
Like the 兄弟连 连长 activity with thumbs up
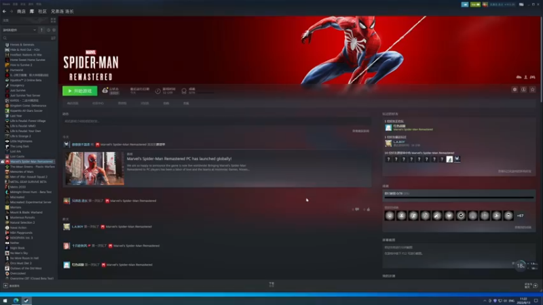point(368,209)
